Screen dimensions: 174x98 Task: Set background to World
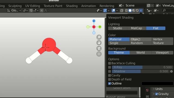pyautogui.click(x=141, y=53)
